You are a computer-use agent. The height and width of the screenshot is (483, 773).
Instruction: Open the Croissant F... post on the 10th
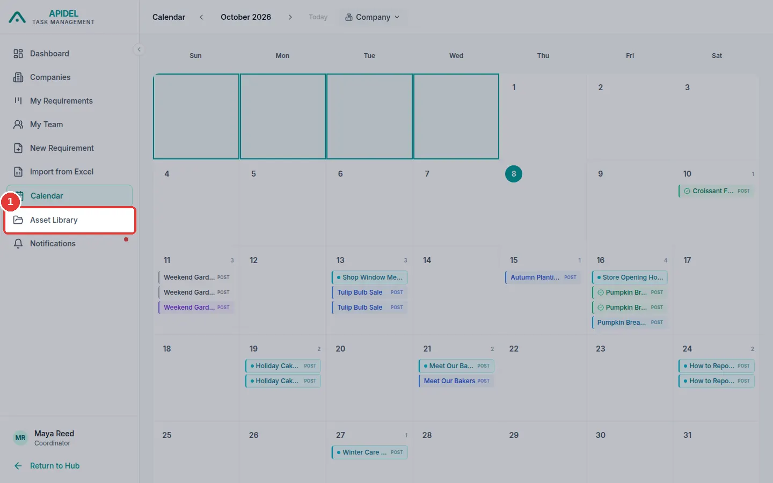pos(717,191)
